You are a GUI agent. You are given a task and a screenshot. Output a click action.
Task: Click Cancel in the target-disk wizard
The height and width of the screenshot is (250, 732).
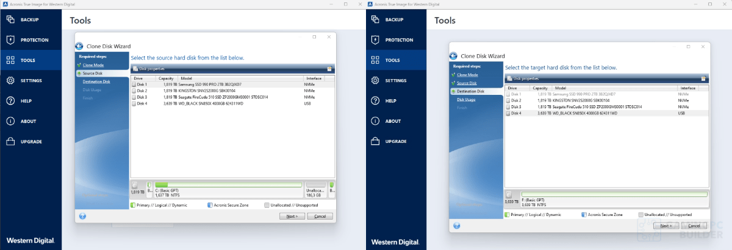pyautogui.click(x=694, y=226)
